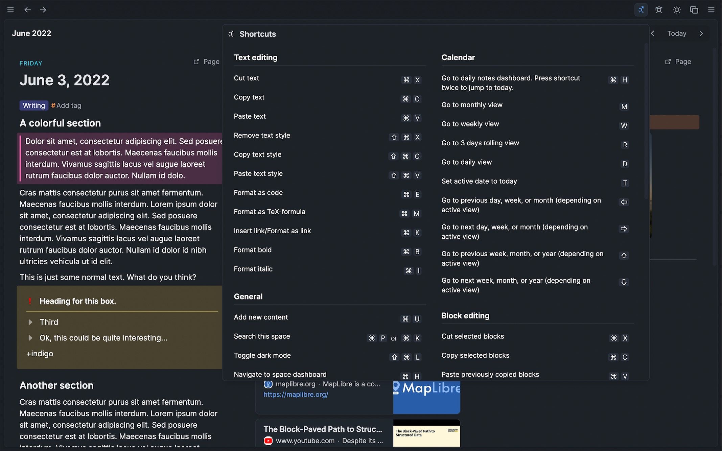Expand 'Ok, this could be quite interesting...'

coord(31,338)
